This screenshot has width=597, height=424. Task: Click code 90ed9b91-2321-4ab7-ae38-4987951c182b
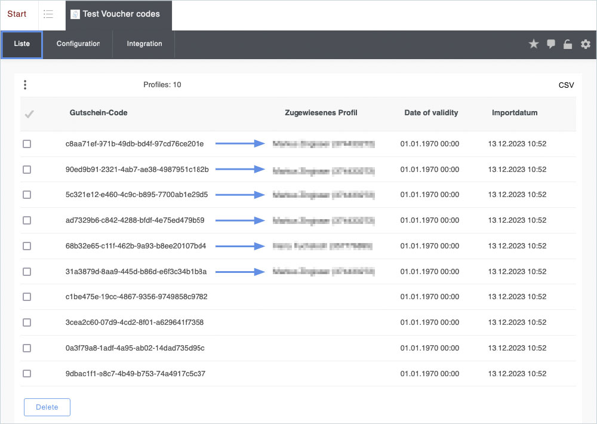tap(137, 169)
